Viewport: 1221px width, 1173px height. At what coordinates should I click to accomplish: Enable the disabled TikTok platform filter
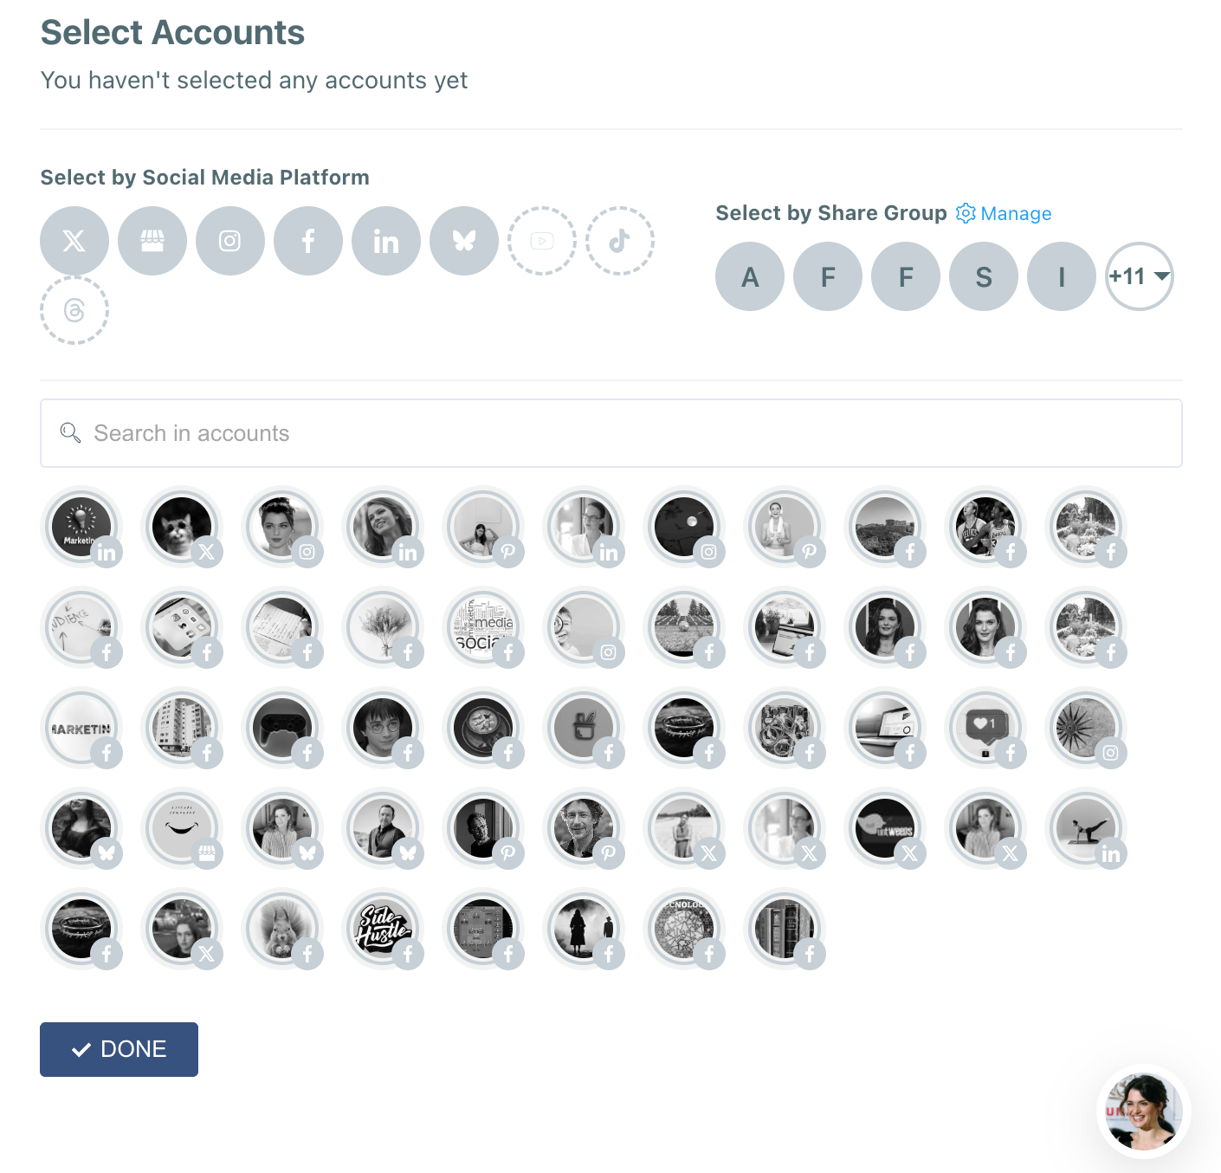[619, 241]
